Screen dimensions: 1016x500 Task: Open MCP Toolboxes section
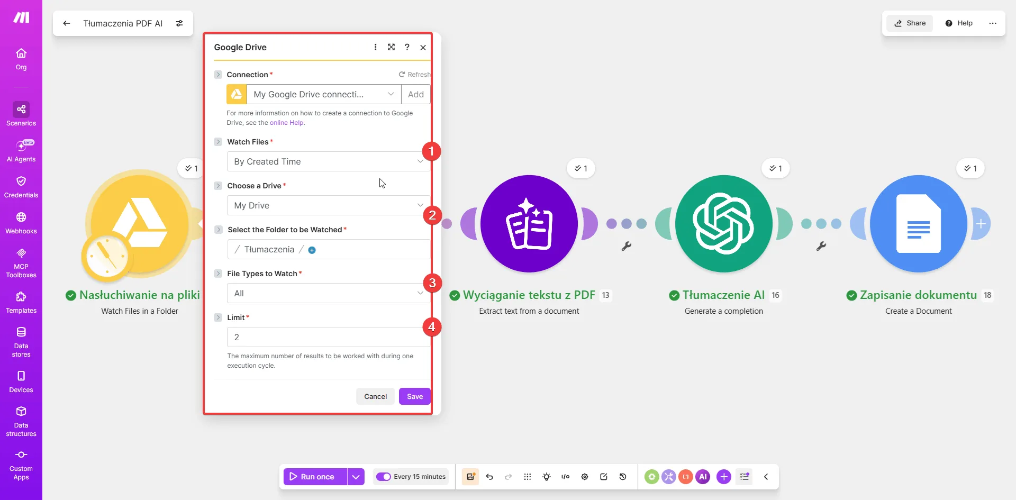click(x=21, y=262)
